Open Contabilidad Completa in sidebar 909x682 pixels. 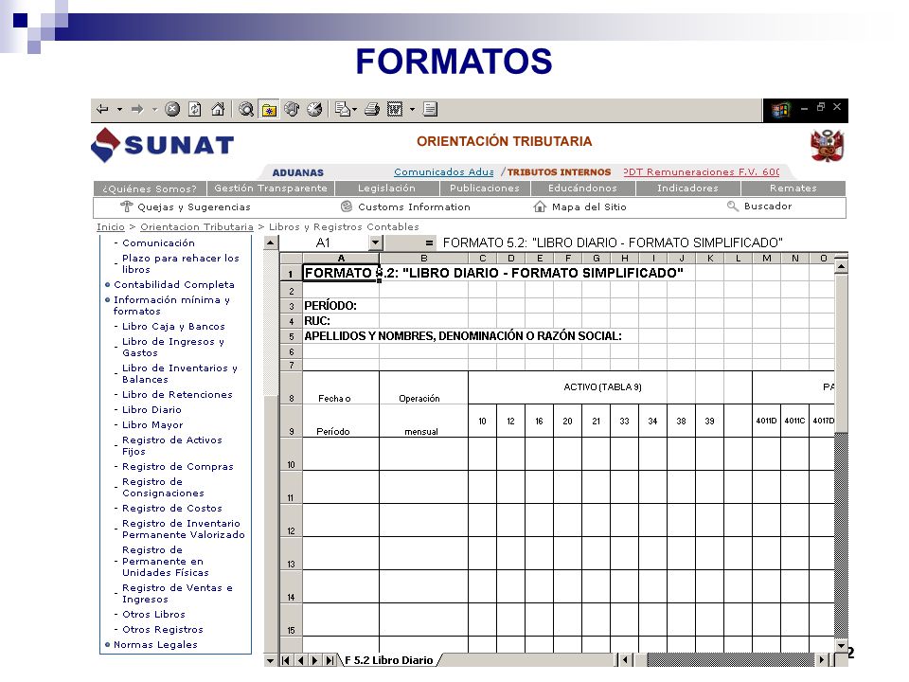[x=174, y=285]
